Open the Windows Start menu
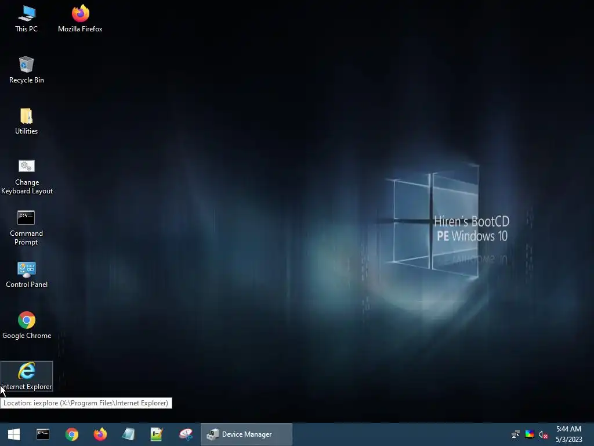 coord(14,434)
